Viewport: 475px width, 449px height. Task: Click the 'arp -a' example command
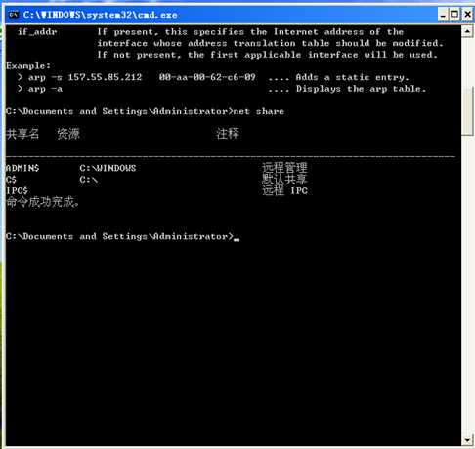tap(45, 89)
